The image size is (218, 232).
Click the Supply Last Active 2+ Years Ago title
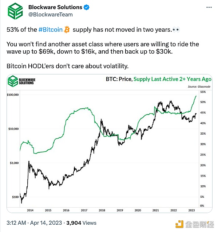[173, 79]
